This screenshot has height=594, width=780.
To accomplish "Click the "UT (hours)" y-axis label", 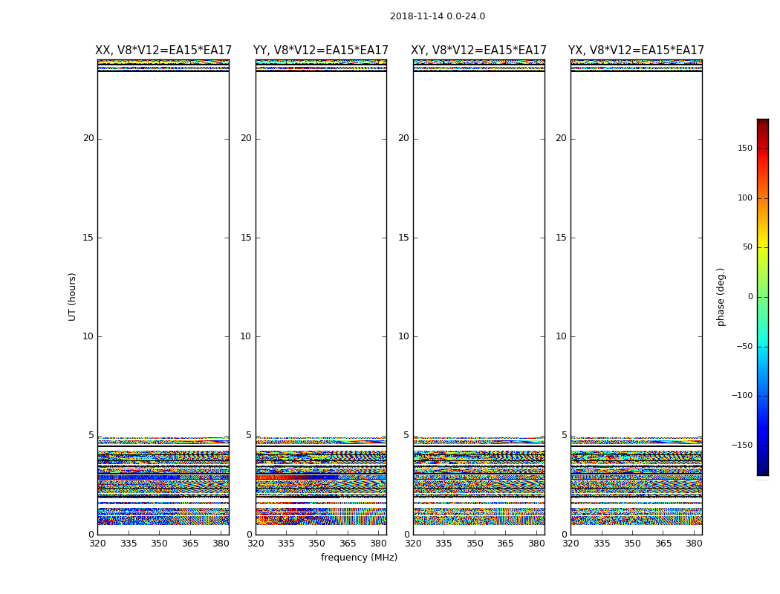I will [72, 297].
